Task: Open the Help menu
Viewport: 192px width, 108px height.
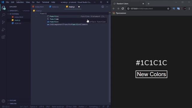Action: pos(53,2)
